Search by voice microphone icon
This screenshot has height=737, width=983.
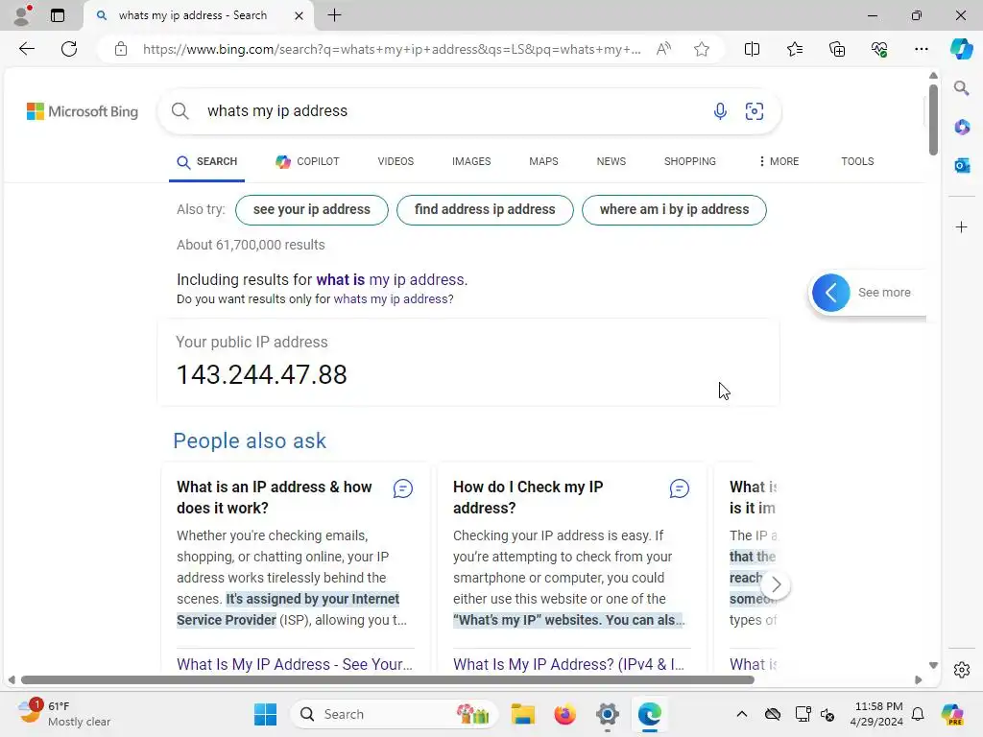tap(720, 111)
